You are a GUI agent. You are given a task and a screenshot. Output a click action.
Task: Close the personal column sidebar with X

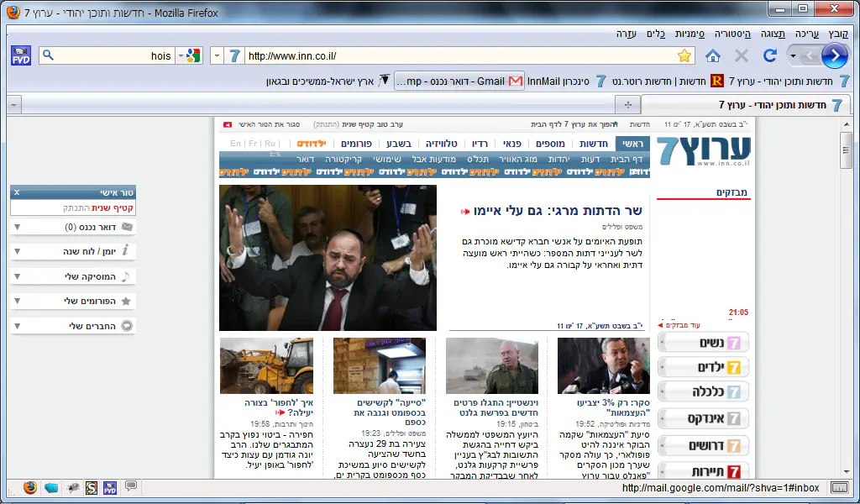pyautogui.click(x=17, y=192)
